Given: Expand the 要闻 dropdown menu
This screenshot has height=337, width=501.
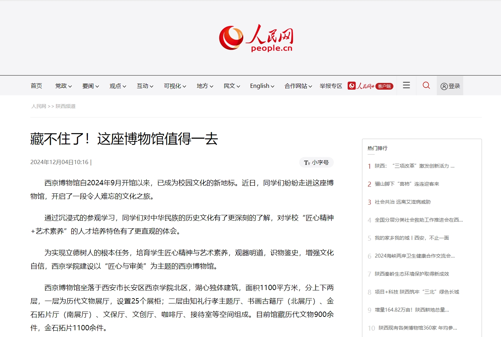Looking at the screenshot, I should click(x=90, y=86).
